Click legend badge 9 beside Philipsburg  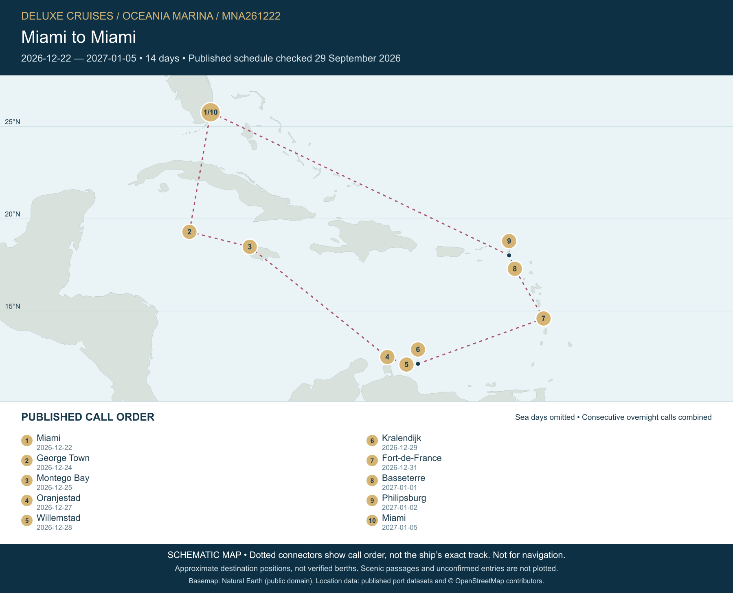click(x=372, y=500)
